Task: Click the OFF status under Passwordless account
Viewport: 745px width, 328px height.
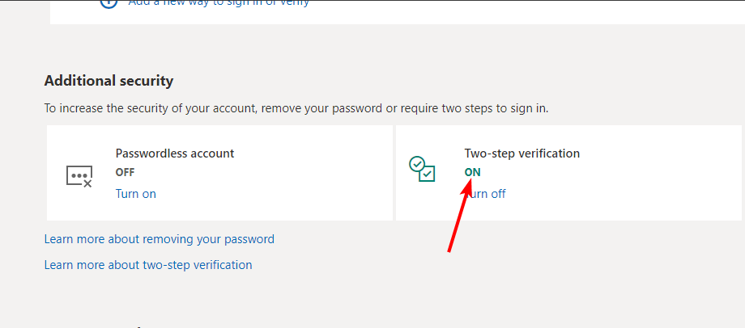Action: click(x=125, y=173)
